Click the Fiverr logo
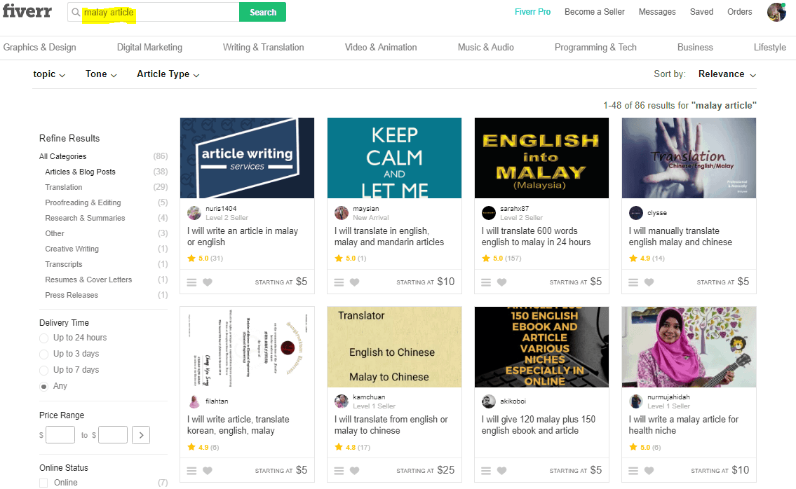This screenshot has height=489, width=796. 27,12
